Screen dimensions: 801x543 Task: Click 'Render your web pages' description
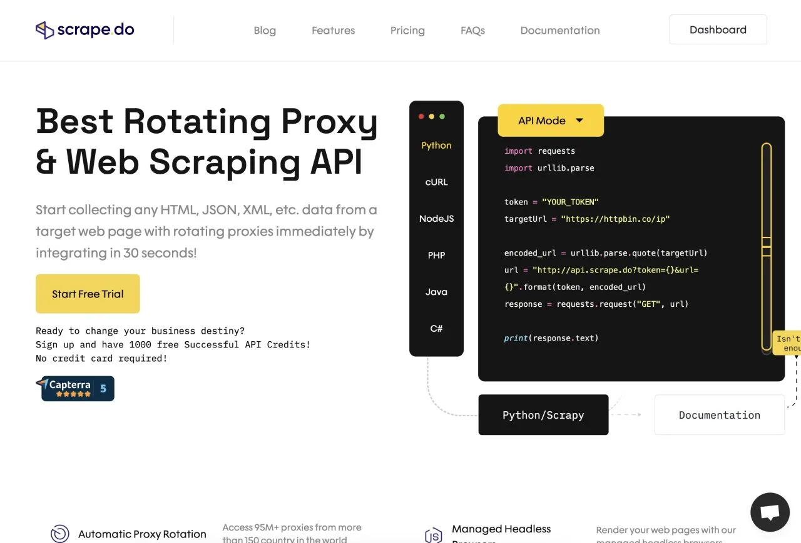[666, 536]
